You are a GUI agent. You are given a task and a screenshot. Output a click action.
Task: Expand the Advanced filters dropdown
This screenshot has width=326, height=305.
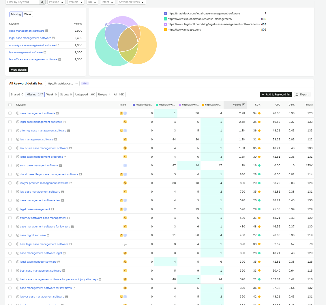pos(131,2)
